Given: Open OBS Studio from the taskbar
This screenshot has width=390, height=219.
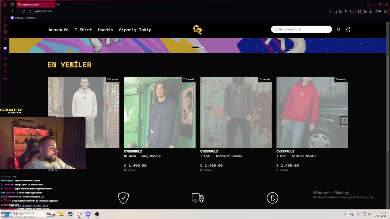Looking at the screenshot, I should coord(97,214).
